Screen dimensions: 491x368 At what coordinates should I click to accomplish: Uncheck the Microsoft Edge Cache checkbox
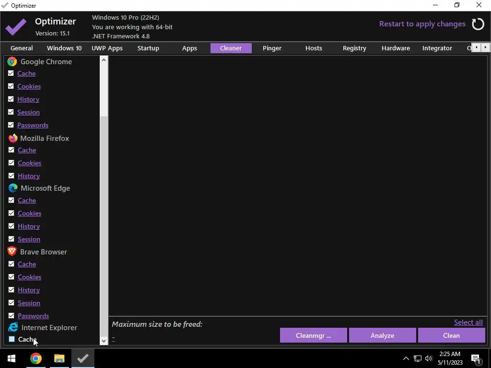tap(12, 200)
